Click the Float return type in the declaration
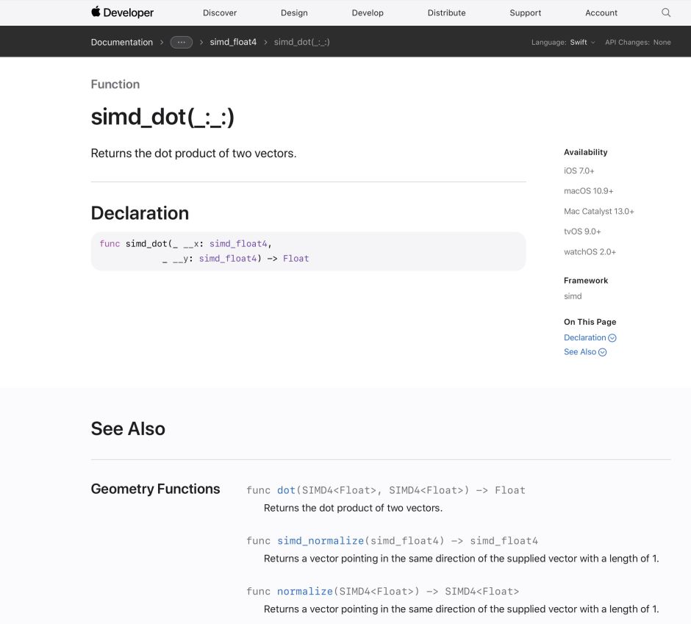This screenshot has width=691, height=624. (x=296, y=258)
